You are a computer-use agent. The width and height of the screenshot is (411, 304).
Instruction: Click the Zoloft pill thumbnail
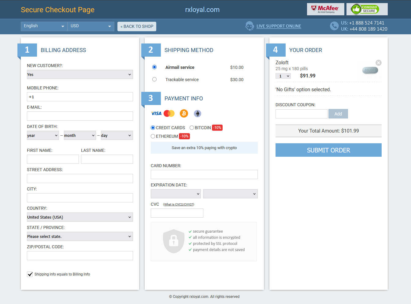pyautogui.click(x=370, y=70)
